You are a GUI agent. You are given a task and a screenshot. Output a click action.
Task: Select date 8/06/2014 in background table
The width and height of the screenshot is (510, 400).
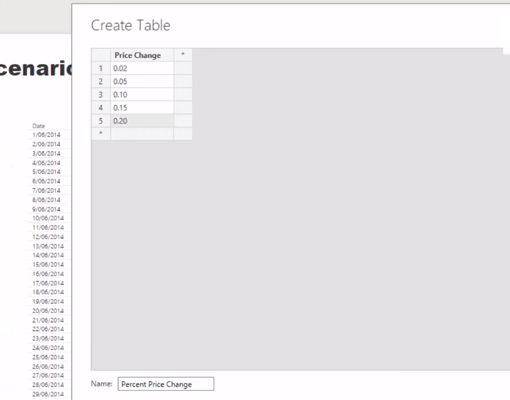click(x=46, y=200)
